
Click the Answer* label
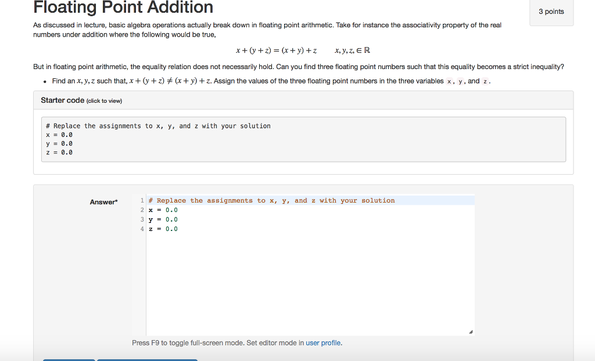103,202
